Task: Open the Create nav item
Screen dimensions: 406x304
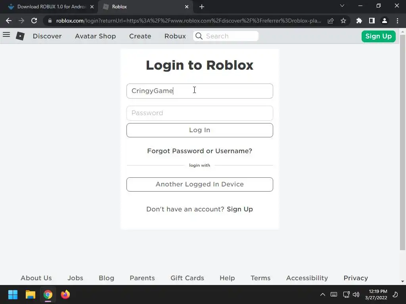Action: pos(140,36)
